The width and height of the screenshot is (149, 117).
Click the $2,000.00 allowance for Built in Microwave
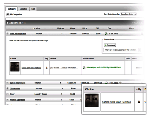pyautogui.click(x=72, y=83)
